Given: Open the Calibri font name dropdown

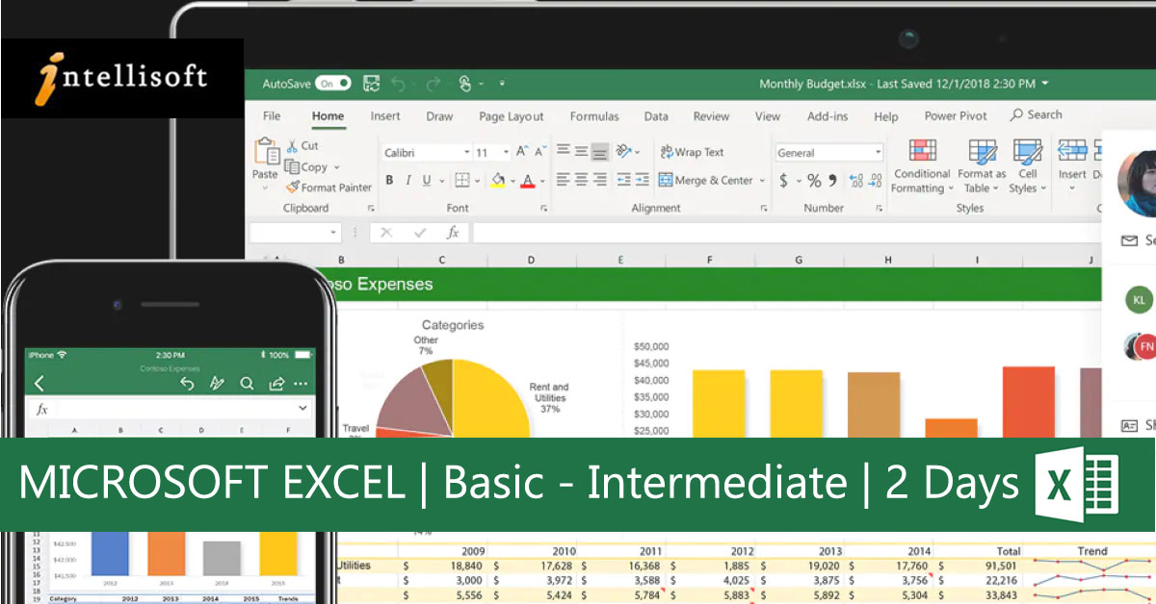Looking at the screenshot, I should click(x=466, y=153).
